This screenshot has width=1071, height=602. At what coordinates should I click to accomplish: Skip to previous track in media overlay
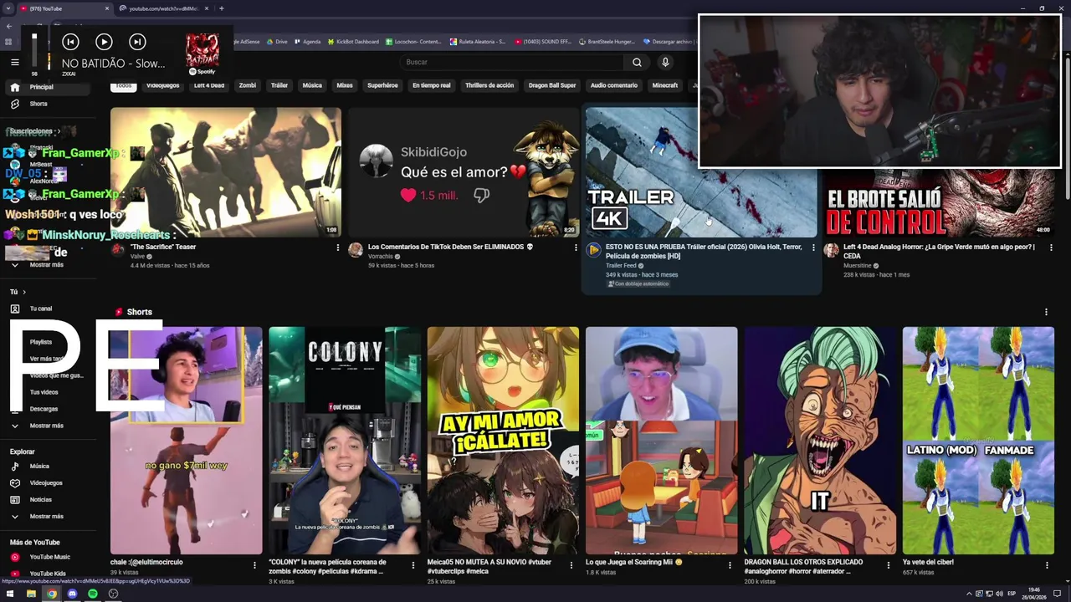click(70, 42)
